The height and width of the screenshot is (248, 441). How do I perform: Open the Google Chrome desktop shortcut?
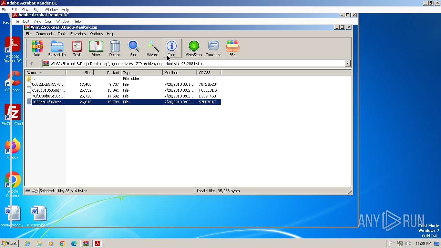(12, 185)
